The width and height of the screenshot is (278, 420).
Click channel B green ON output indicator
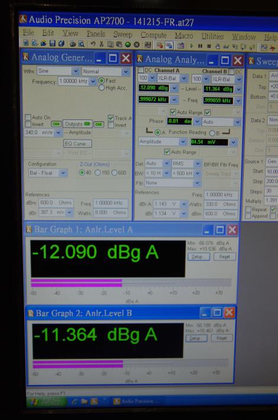point(99,124)
